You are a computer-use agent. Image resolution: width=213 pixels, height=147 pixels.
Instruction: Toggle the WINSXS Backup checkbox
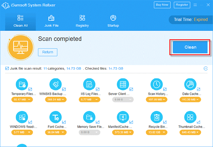pos(64,89)
